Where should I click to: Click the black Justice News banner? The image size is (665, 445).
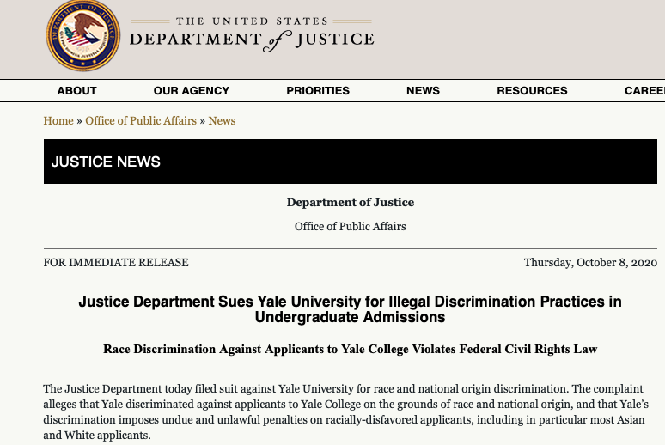click(350, 162)
